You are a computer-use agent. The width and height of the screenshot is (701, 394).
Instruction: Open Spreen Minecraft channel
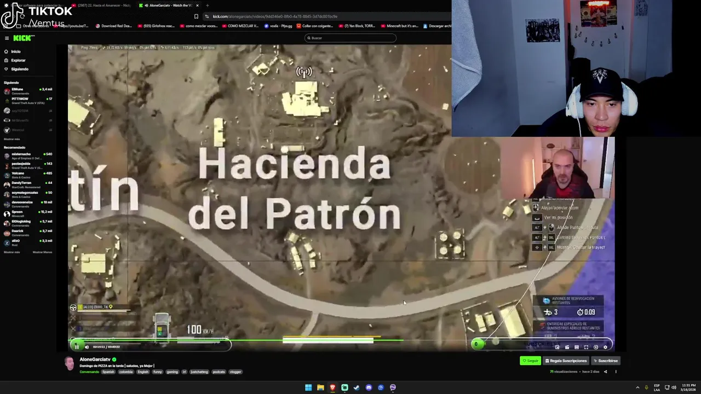tap(27, 213)
